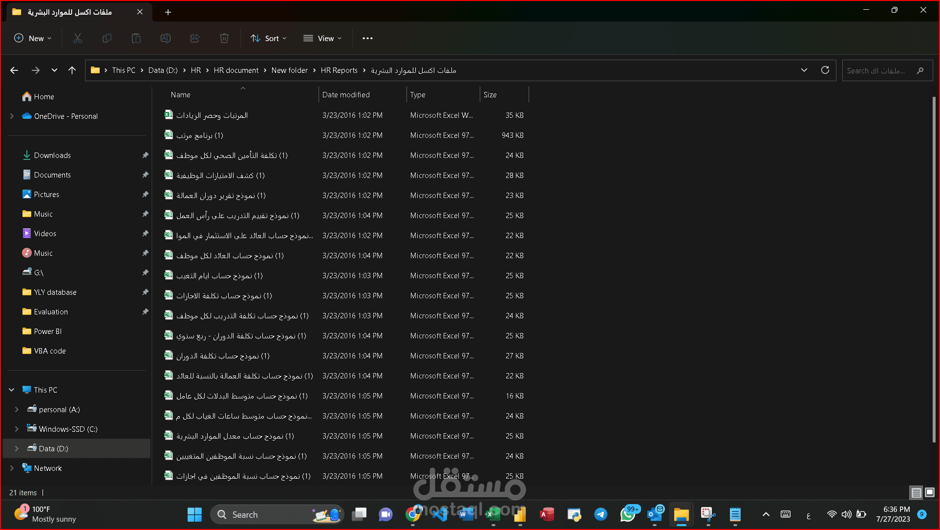Add a new tab with plus button
The image size is (940, 530).
coord(168,12)
